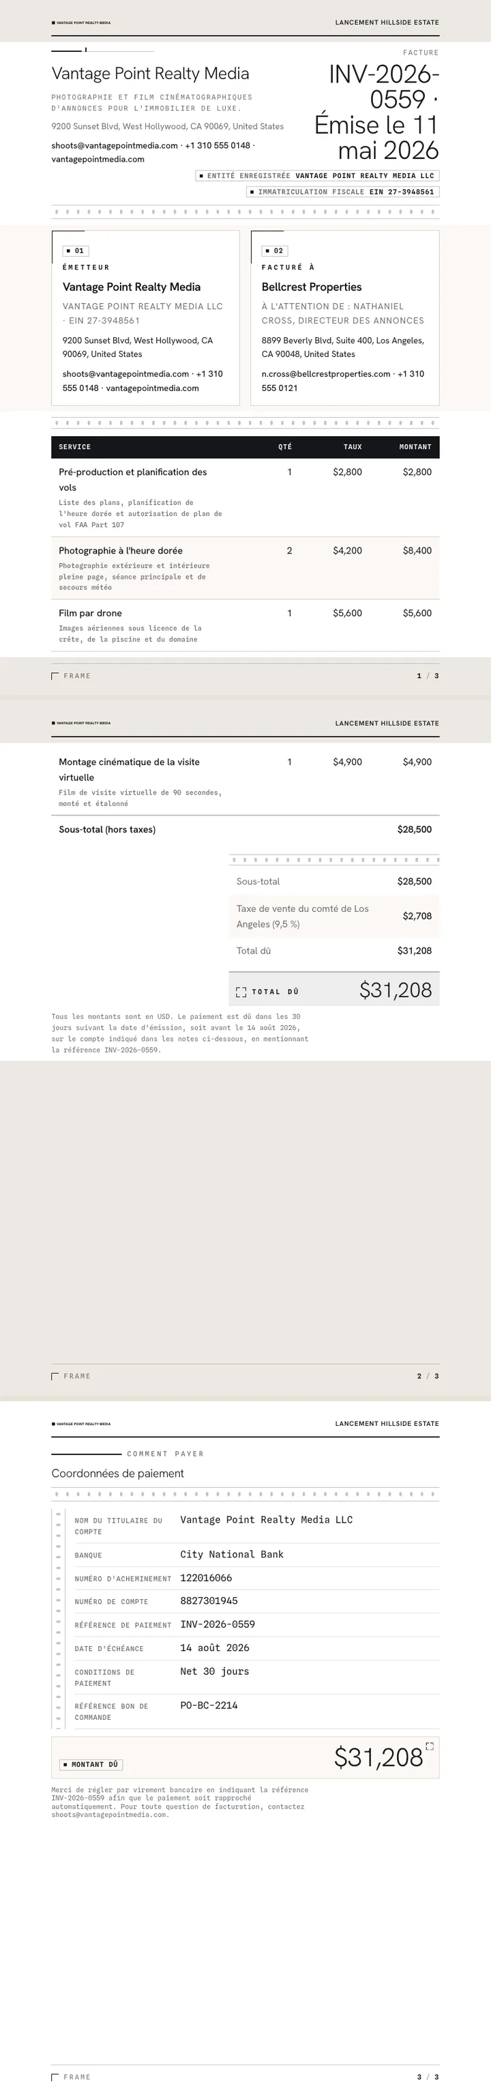491x2096 pixels.
Task: Click the 02 badge above FACTURÉ À
Action: pyautogui.click(x=275, y=250)
